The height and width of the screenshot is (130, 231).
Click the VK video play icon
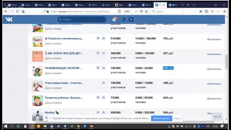tap(131, 19)
